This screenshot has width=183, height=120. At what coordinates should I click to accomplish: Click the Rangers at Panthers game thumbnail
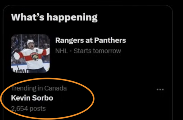click(30, 54)
